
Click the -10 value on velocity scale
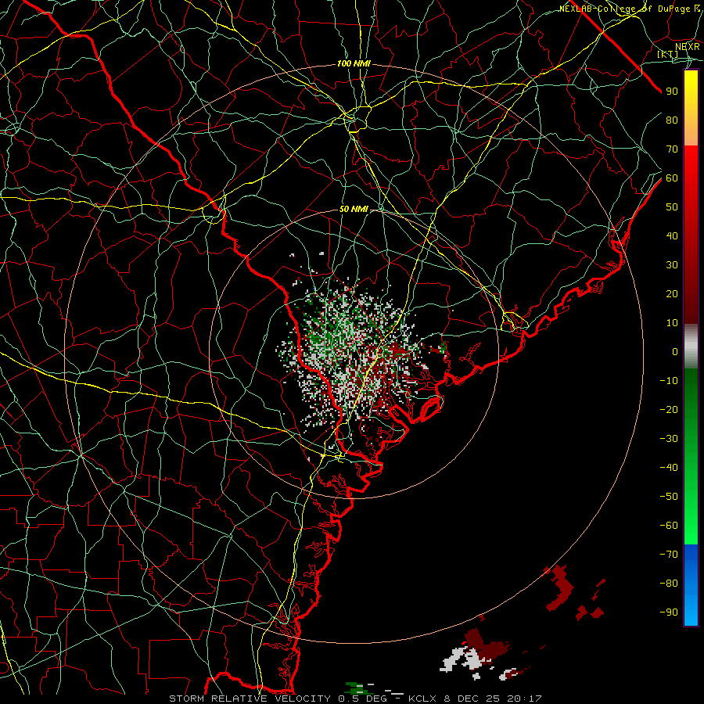pyautogui.click(x=669, y=381)
